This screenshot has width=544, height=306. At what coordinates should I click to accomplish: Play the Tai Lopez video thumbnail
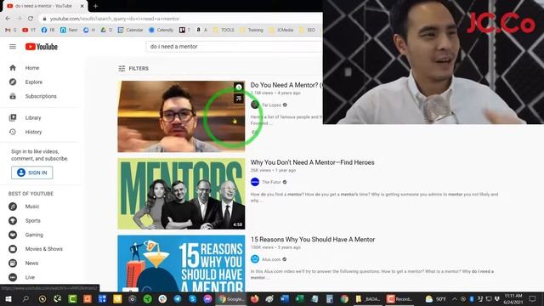[181, 116]
